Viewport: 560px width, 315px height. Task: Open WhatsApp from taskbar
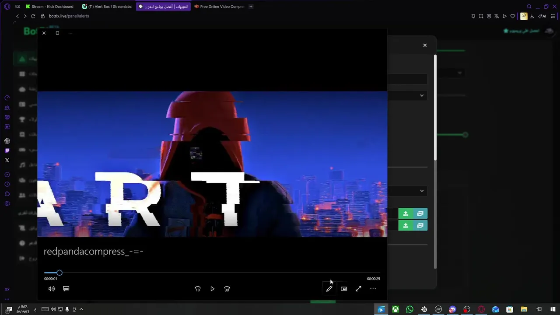[x=409, y=309]
